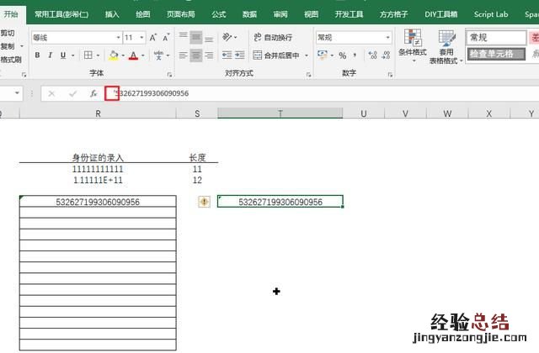
Task: Toggle center horizontal alignment
Action: click(x=195, y=55)
